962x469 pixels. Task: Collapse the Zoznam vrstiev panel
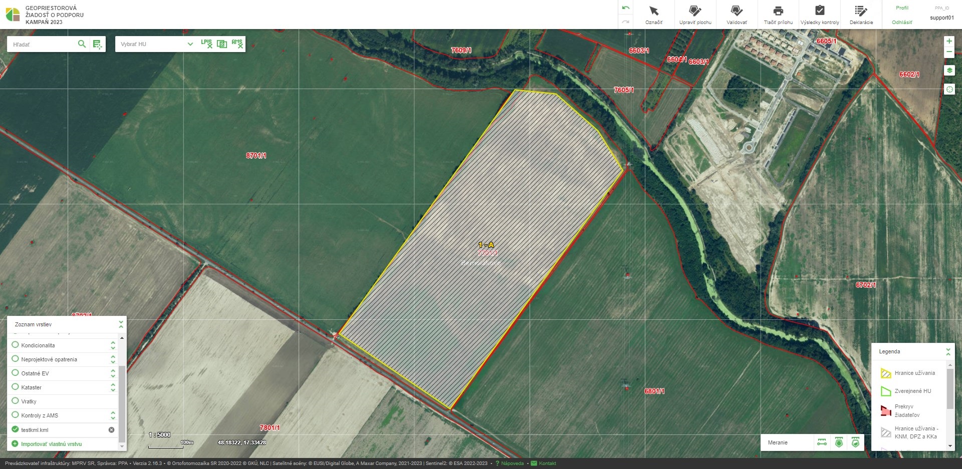121,324
